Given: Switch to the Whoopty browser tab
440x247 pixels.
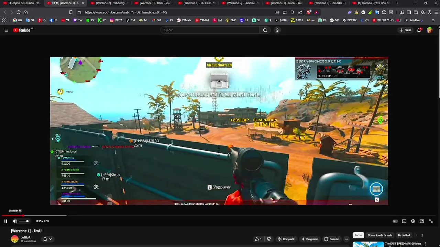Looking at the screenshot, I should point(109,3).
